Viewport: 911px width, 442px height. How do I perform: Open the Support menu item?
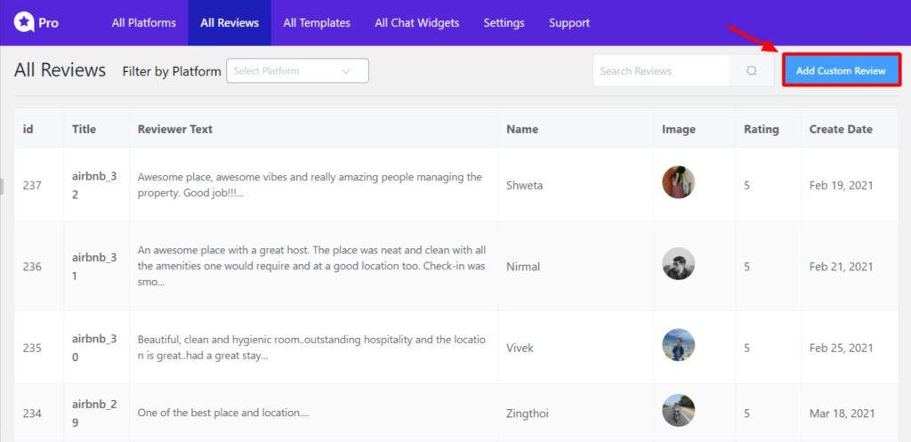(568, 23)
